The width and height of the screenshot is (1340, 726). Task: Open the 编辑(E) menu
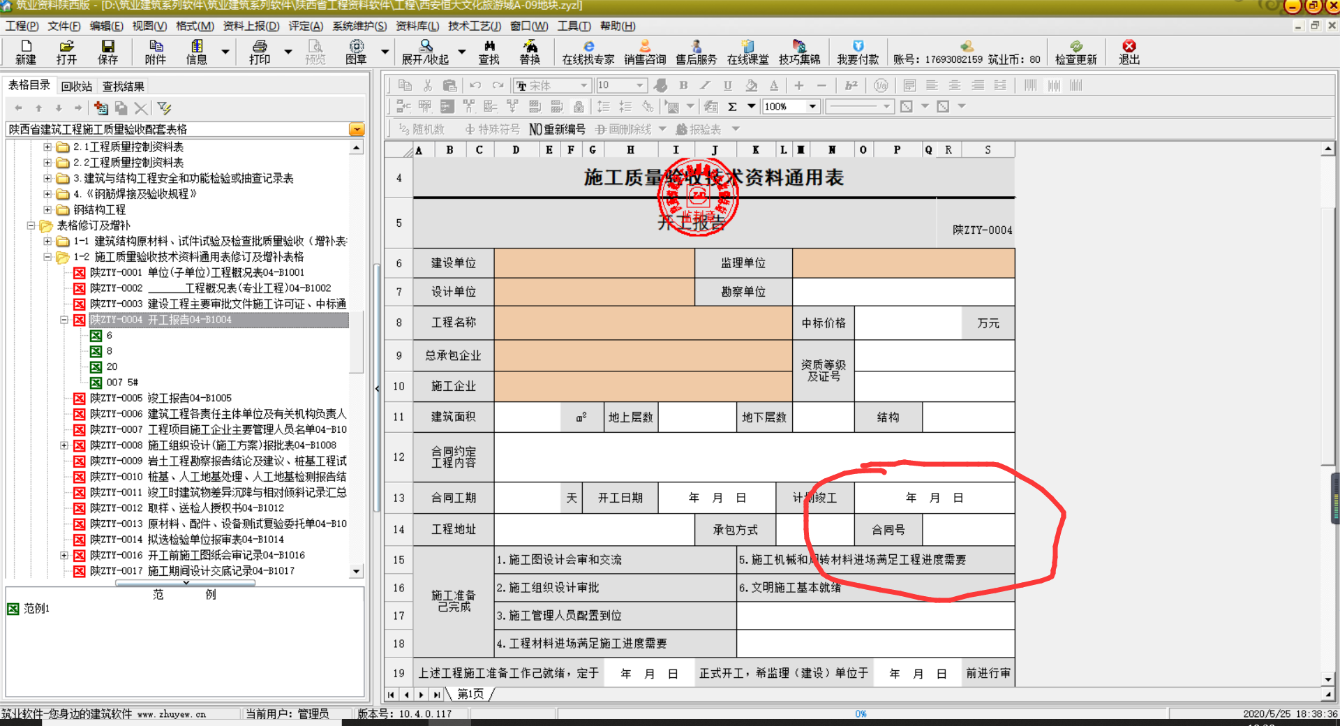106,26
